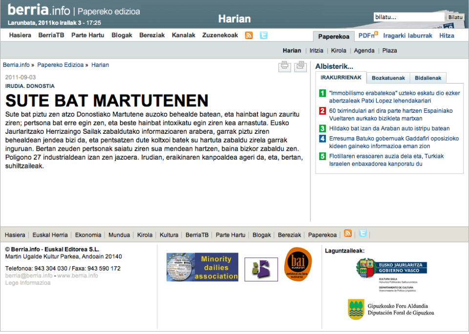Click the footer RSS feed icon
469x334 pixels.
[348, 234]
